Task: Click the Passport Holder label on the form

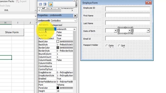Action: (x=91, y=45)
